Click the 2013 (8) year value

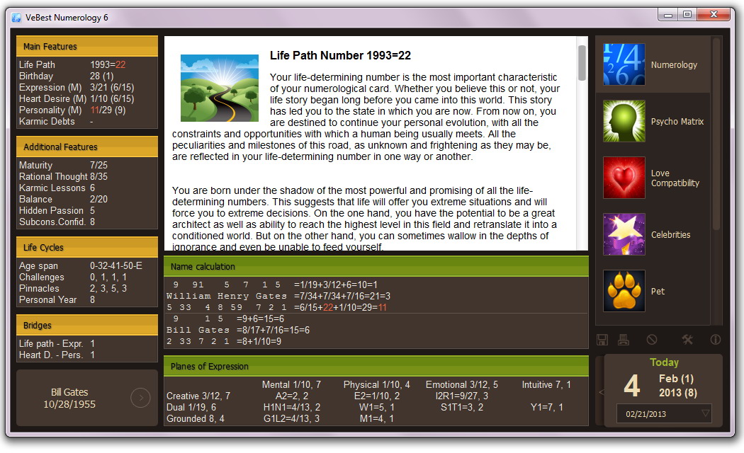[677, 392]
